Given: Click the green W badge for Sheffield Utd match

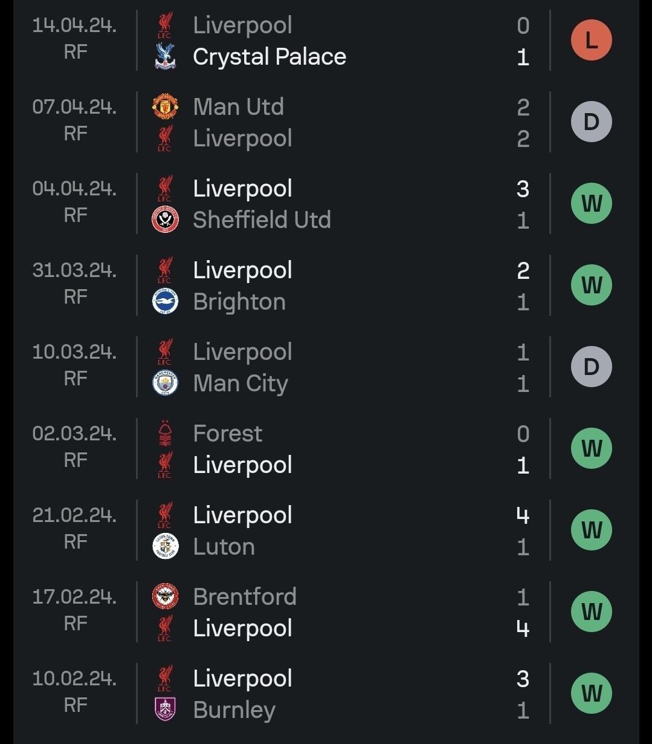Looking at the screenshot, I should pyautogui.click(x=592, y=204).
